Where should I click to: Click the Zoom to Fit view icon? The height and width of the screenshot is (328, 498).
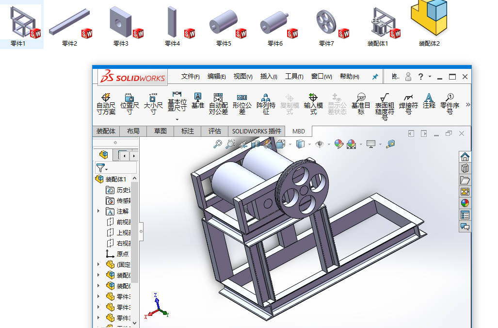(218, 144)
